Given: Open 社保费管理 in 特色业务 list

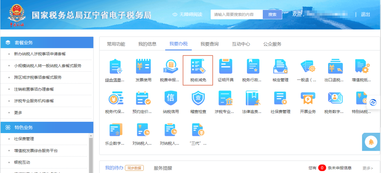Looking at the screenshot, I should coord(24,139).
